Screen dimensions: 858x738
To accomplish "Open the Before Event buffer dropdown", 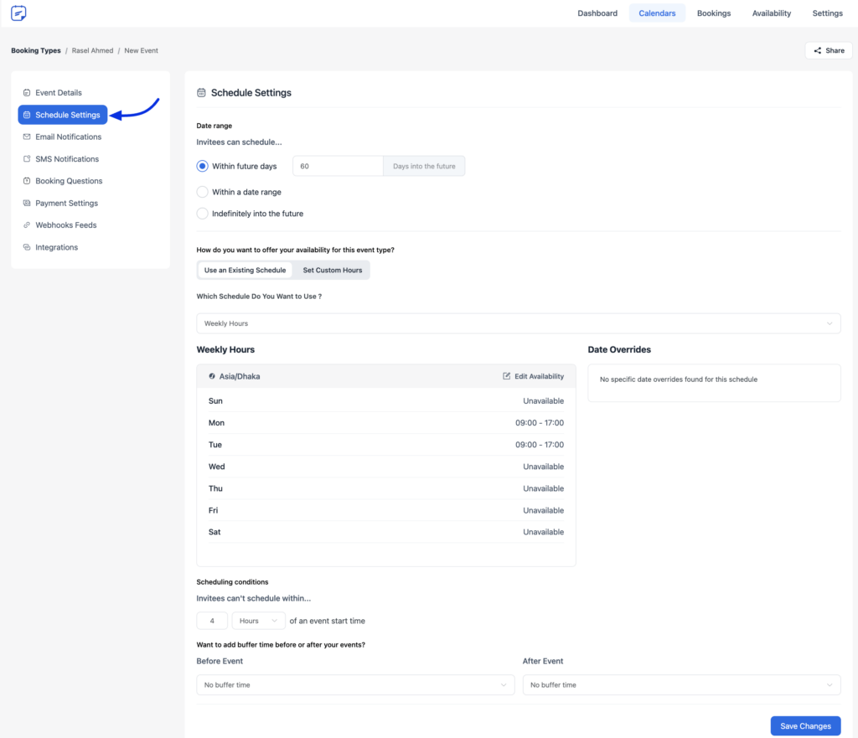I will tap(354, 684).
